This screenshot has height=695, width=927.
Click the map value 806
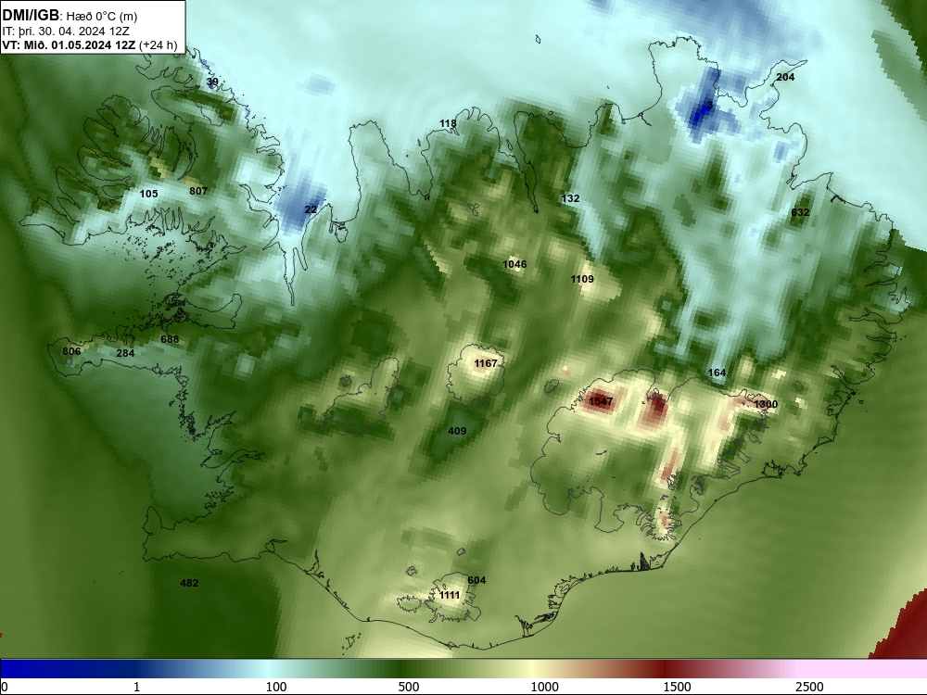click(71, 351)
